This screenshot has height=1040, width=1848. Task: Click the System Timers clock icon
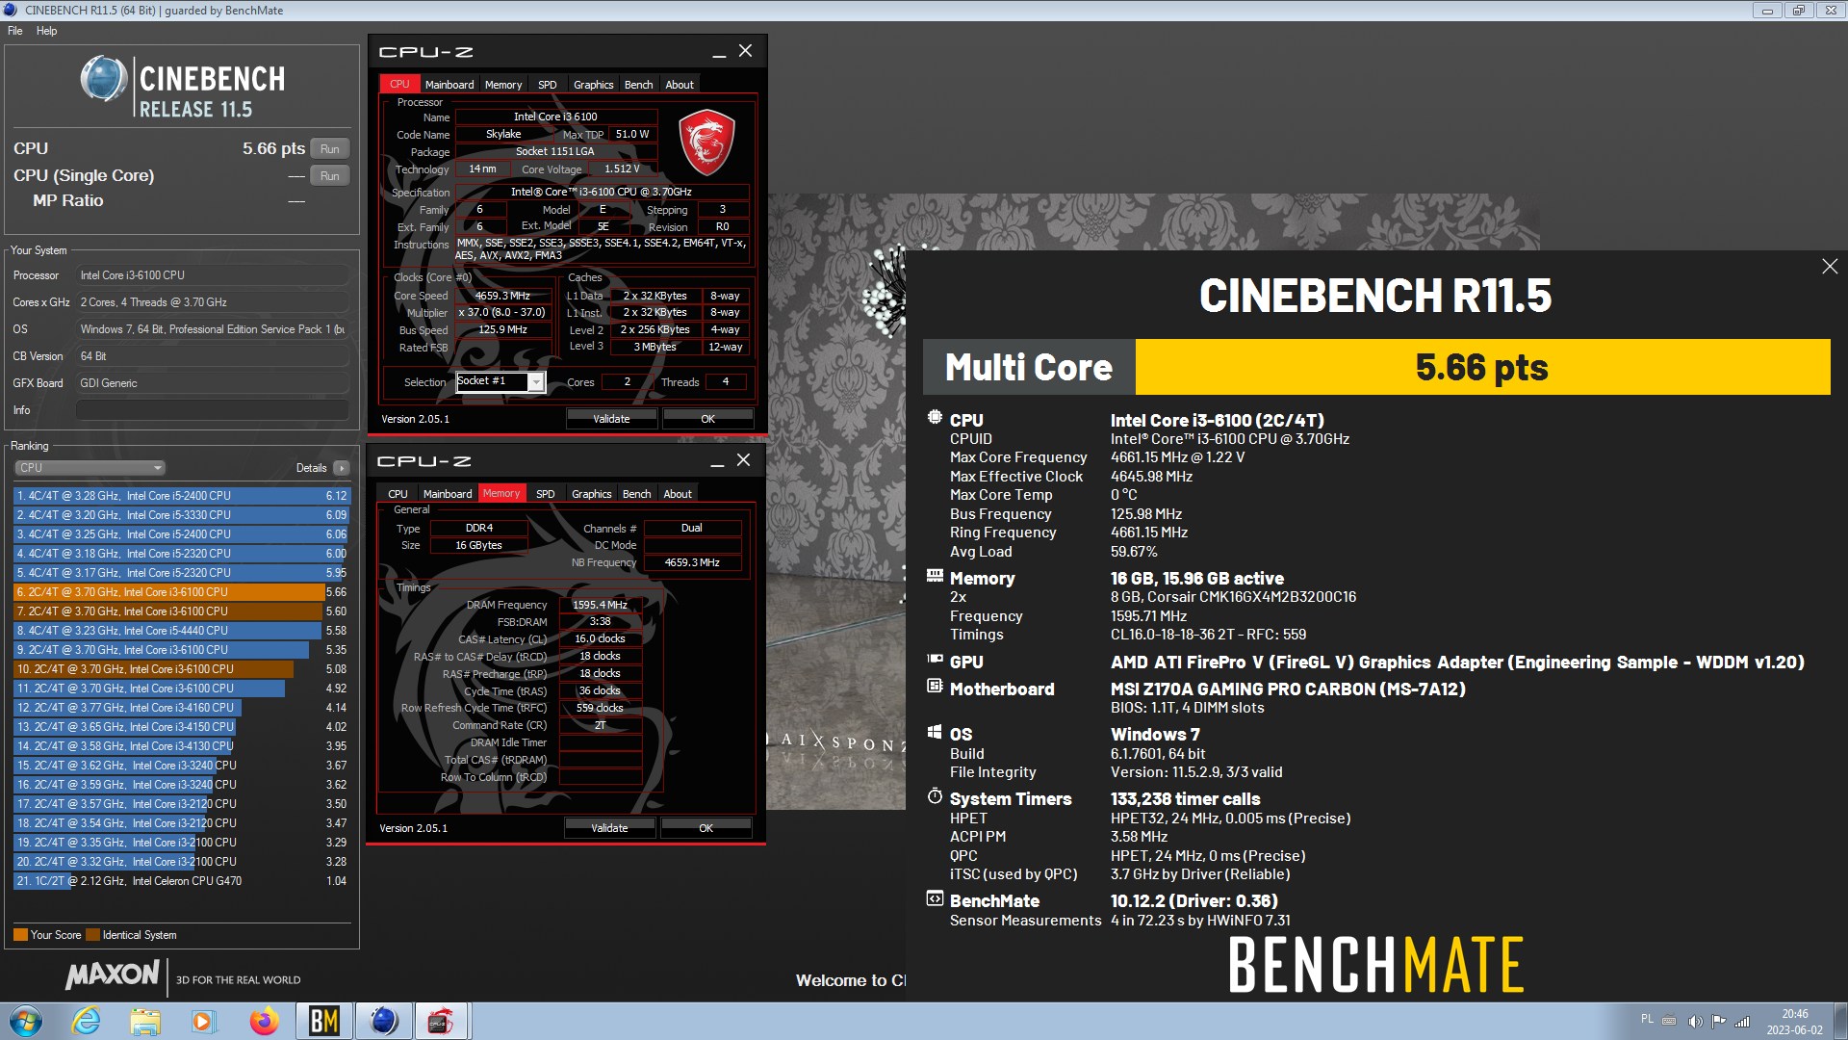tap(935, 796)
